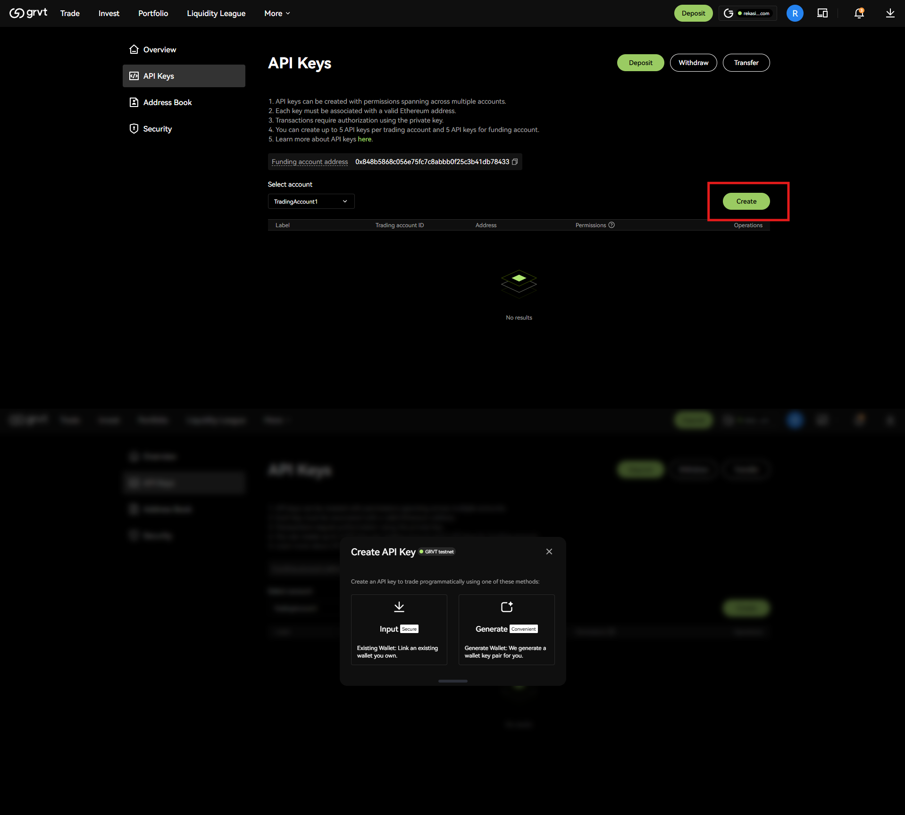Follow the 'here' API keys link
The height and width of the screenshot is (815, 905).
point(364,139)
